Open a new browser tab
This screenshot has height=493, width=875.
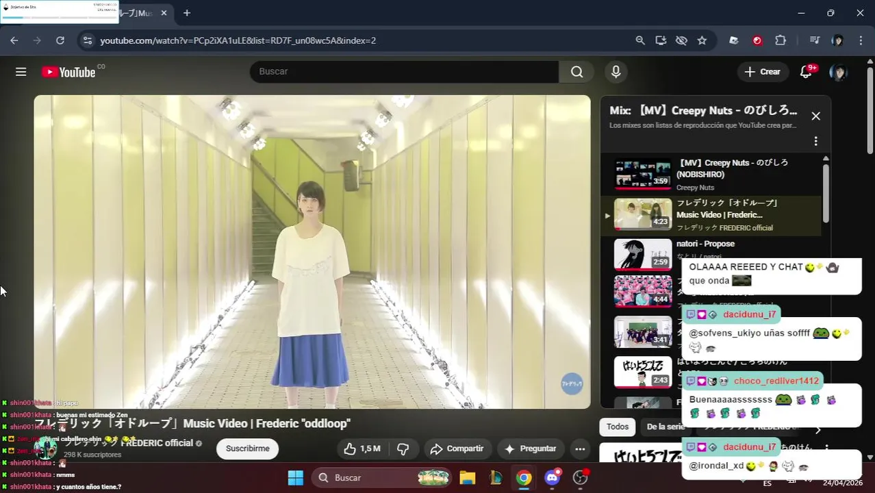(187, 13)
